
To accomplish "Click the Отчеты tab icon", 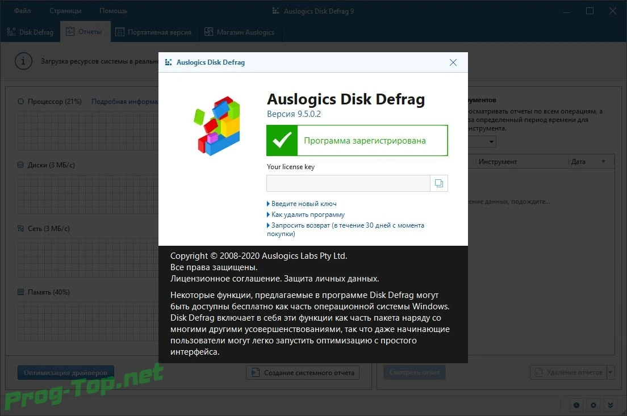I will click(70, 32).
